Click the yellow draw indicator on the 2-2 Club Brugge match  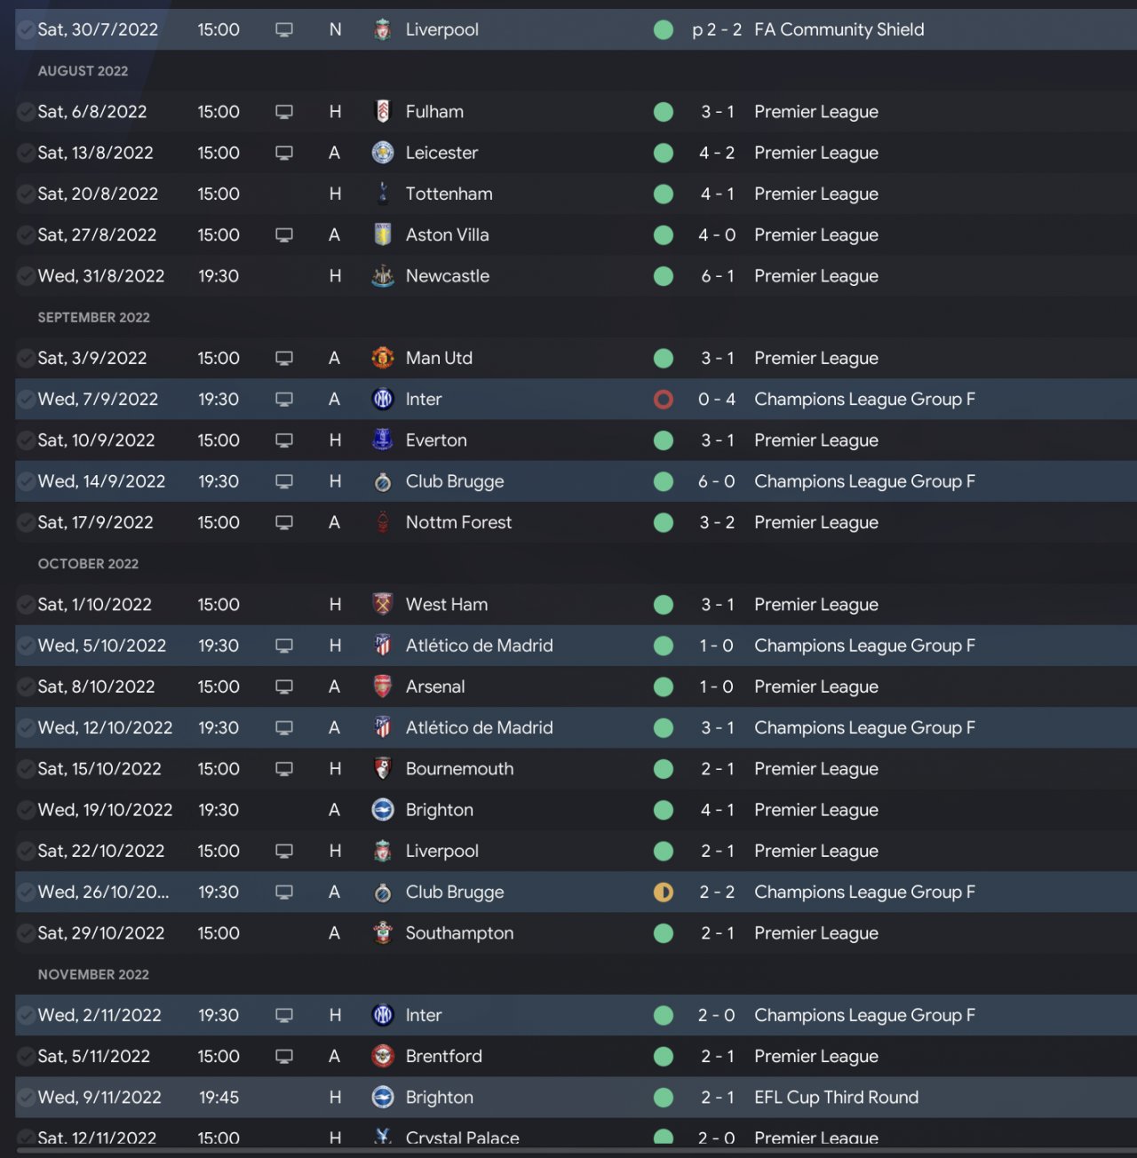pos(664,892)
